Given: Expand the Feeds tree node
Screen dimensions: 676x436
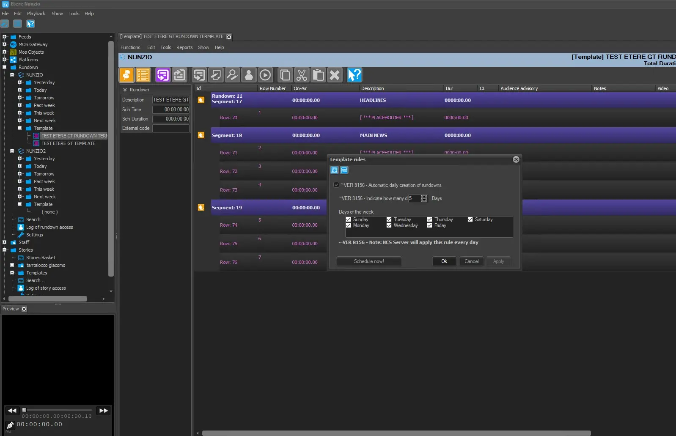Looking at the screenshot, I should (5, 37).
